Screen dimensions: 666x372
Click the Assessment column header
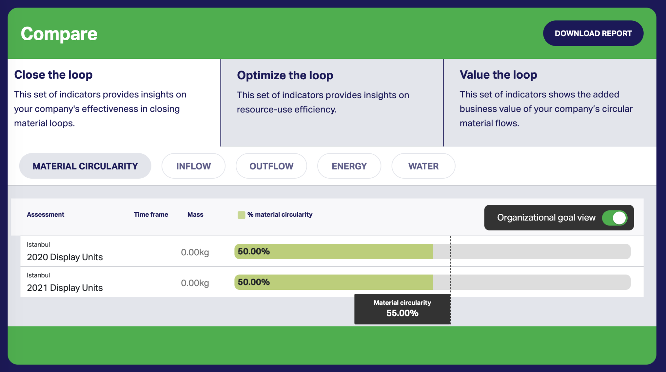[46, 214]
